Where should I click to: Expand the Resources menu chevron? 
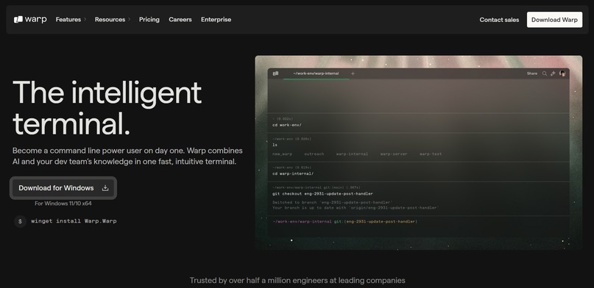point(130,19)
